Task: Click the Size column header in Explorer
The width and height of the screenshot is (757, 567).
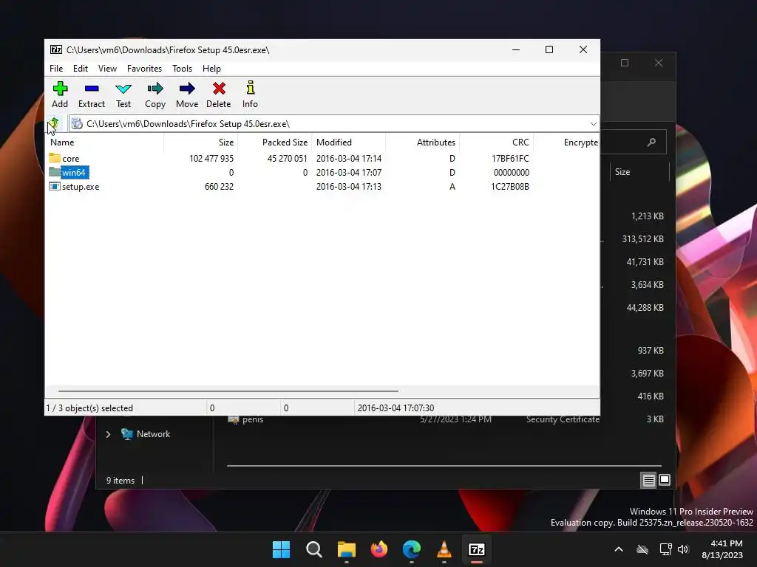Action: point(639,172)
